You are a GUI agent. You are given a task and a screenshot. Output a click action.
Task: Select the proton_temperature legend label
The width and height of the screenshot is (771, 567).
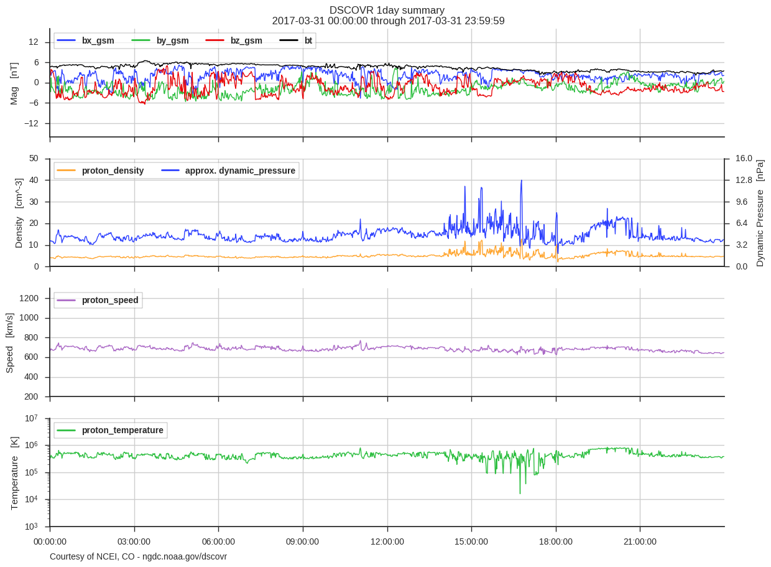point(122,430)
